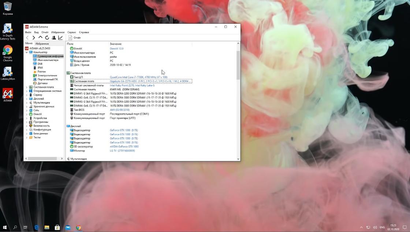410x232 pixels.
Task: Open the Gigabyte GA-Z270-HD3 motherboard link
Action: coord(150,81)
